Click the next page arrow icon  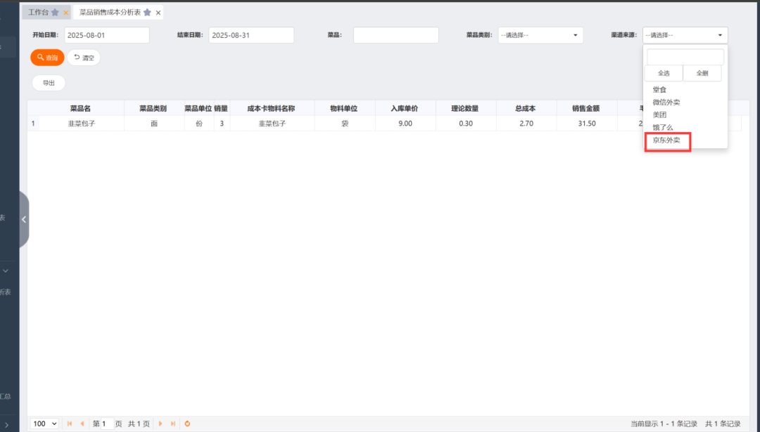(160, 424)
